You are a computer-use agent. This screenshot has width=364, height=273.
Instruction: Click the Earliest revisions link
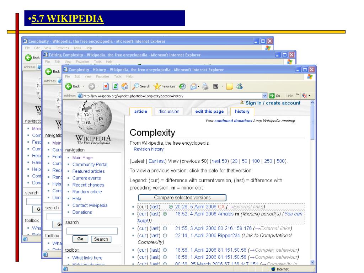point(157,161)
